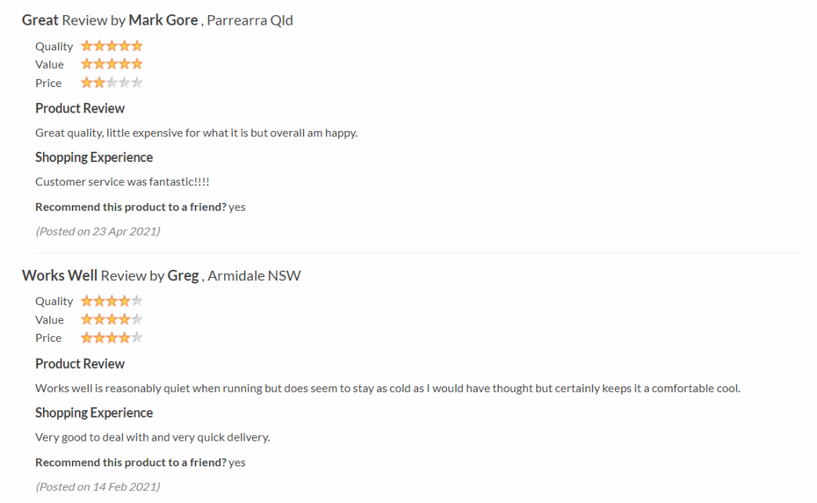Viewport: 817px width, 503px height.
Task: Click Mark Gore's two-star Price rating
Action: [112, 83]
